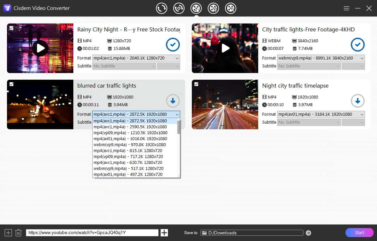This screenshot has height=241, width=377.
Task: Uncheck the Night city traffic timelapse checkbox
Action: (196, 84)
